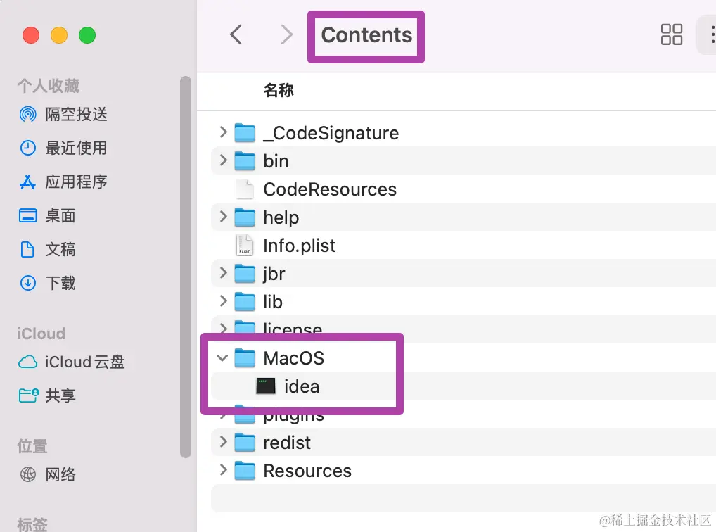716x532 pixels.
Task: Sort by the 名称 column header
Action: [x=278, y=90]
